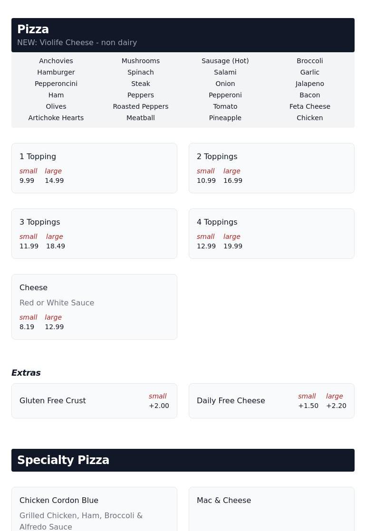Click the Roasted Peppers topping
Viewport: 366px width, 531px height.
(140, 106)
